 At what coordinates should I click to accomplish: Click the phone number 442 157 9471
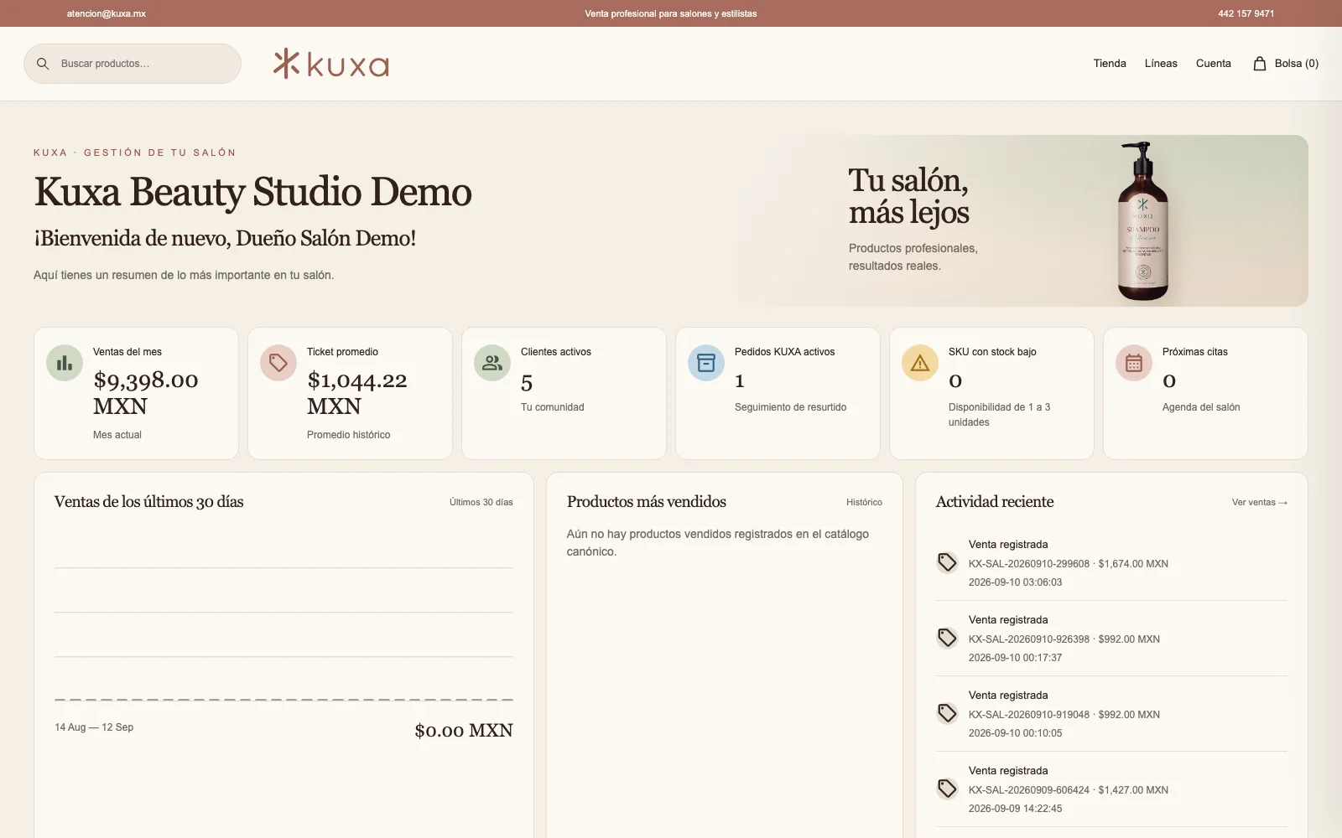[1246, 13]
